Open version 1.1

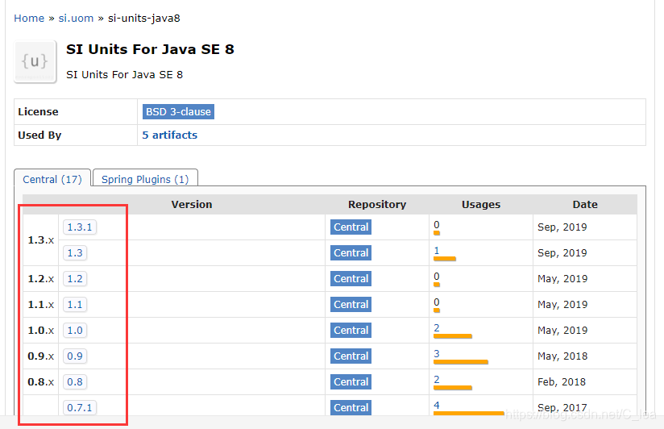[75, 304]
